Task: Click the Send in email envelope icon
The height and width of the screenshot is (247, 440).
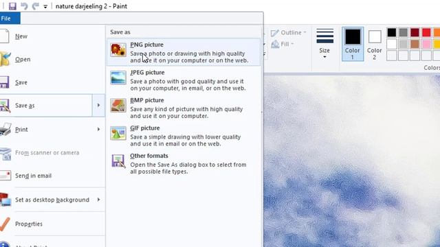Action: pyautogui.click(x=5, y=176)
